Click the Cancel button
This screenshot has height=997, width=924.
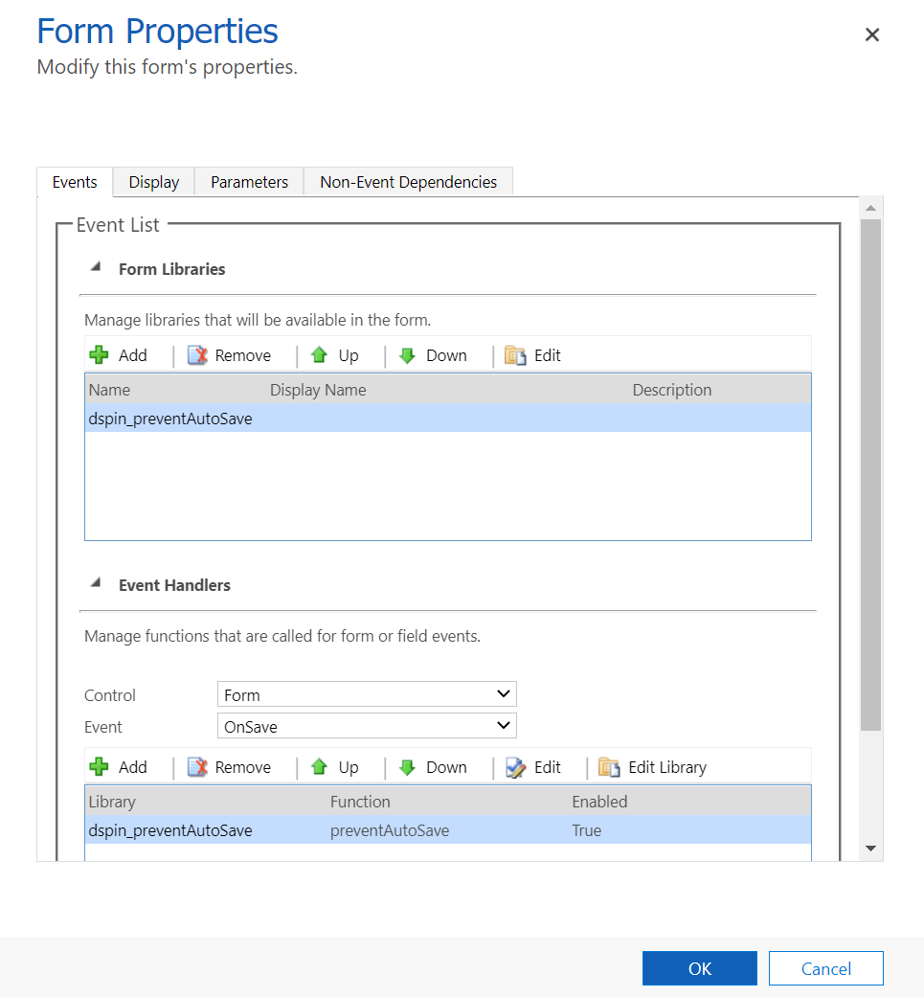coord(825,968)
